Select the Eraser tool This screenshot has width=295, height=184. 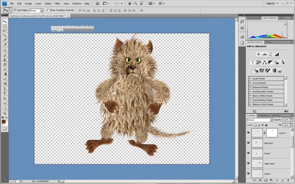click(4, 69)
